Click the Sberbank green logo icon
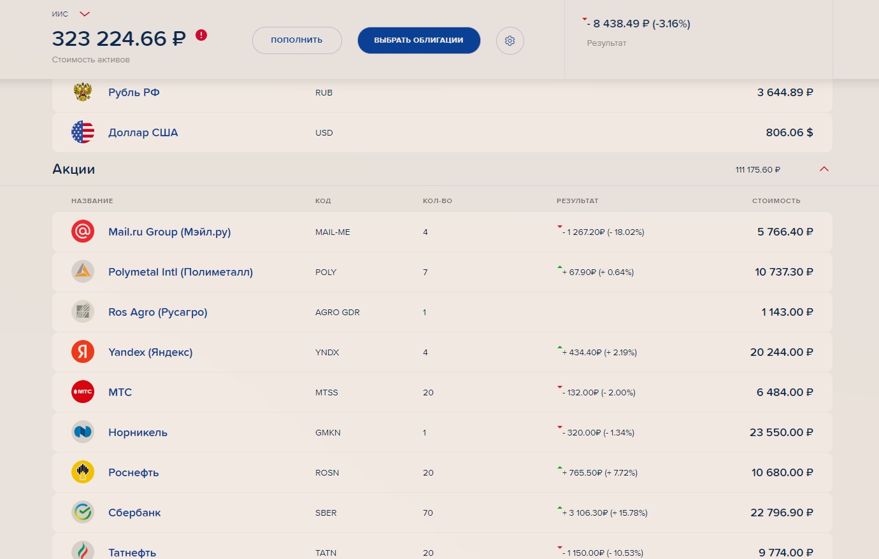Screen dimensions: 879x559 pyautogui.click(x=83, y=512)
